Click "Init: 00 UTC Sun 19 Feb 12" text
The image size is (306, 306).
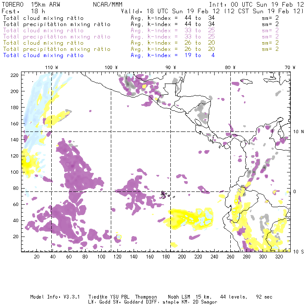(256, 5)
